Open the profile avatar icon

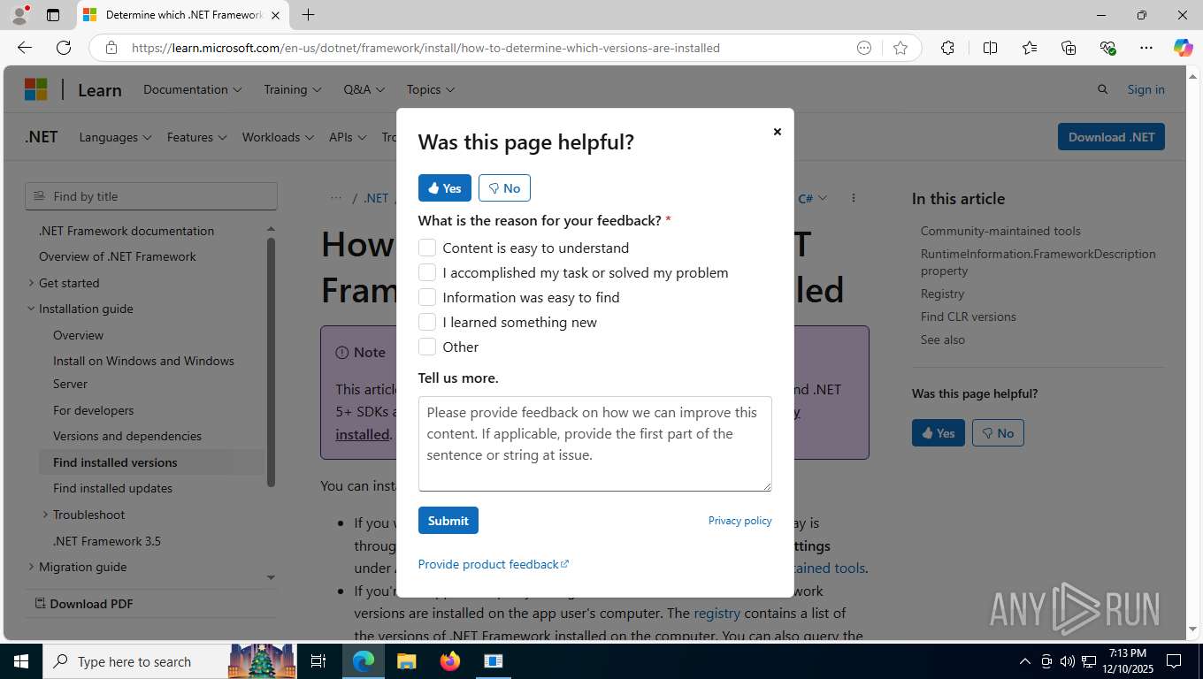tap(19, 15)
